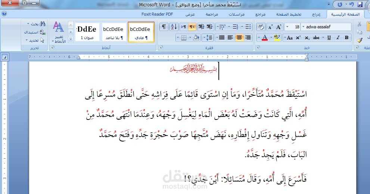Expand the Line Spacing dropdown arrow

[204, 38]
